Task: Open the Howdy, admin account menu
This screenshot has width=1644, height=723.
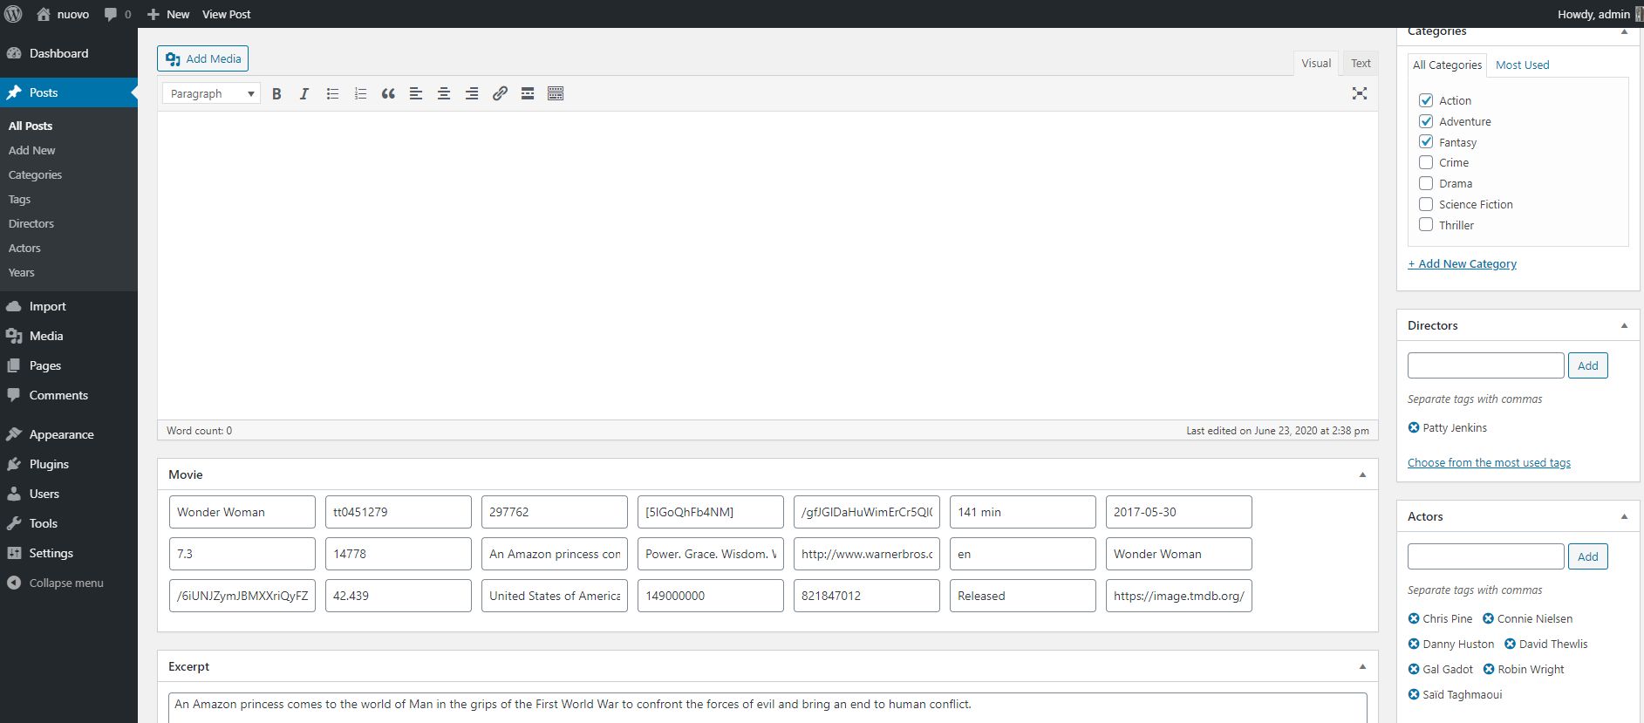Action: (1600, 14)
